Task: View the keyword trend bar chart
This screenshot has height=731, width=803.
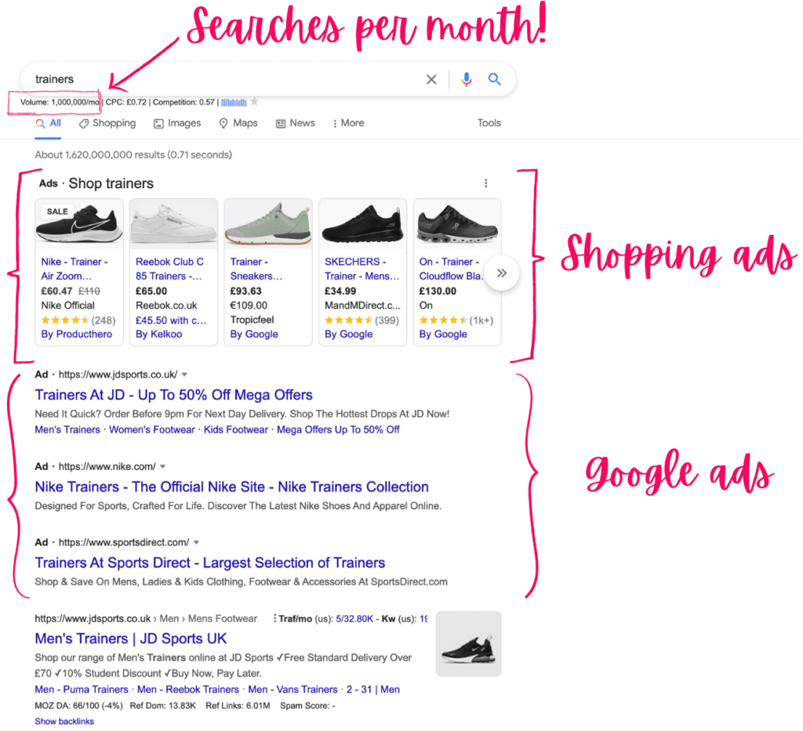Action: [234, 103]
